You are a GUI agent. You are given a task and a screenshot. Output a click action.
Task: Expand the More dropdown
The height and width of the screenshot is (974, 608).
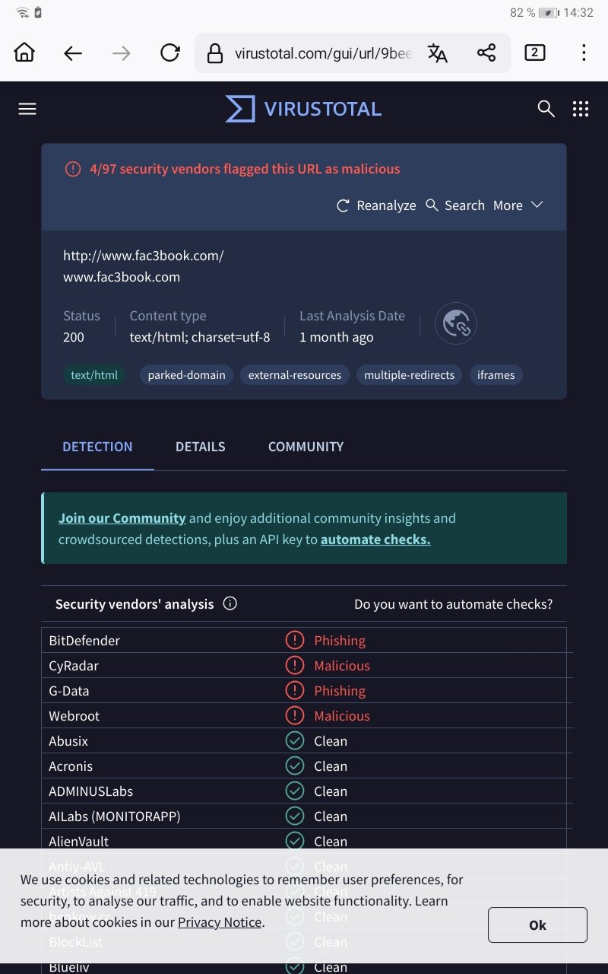[x=518, y=205]
